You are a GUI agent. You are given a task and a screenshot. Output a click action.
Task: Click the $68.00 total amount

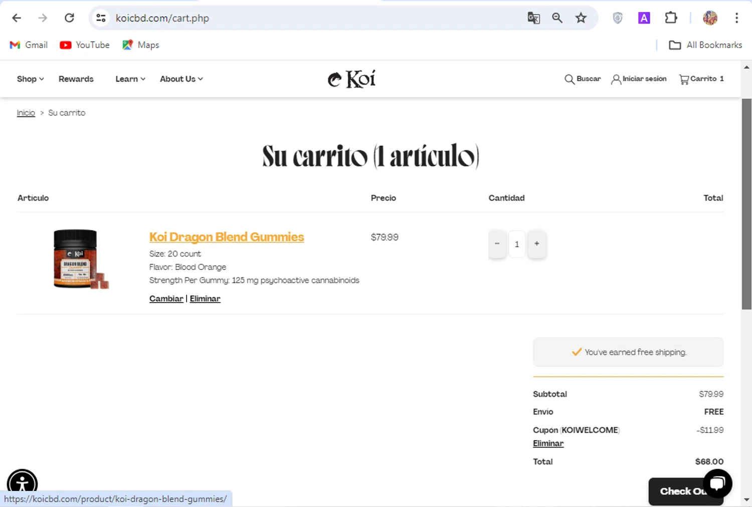709,462
